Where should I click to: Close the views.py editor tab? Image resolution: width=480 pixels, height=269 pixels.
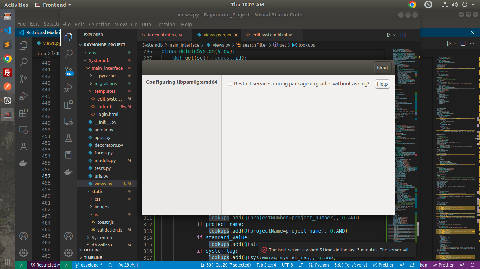pos(236,35)
